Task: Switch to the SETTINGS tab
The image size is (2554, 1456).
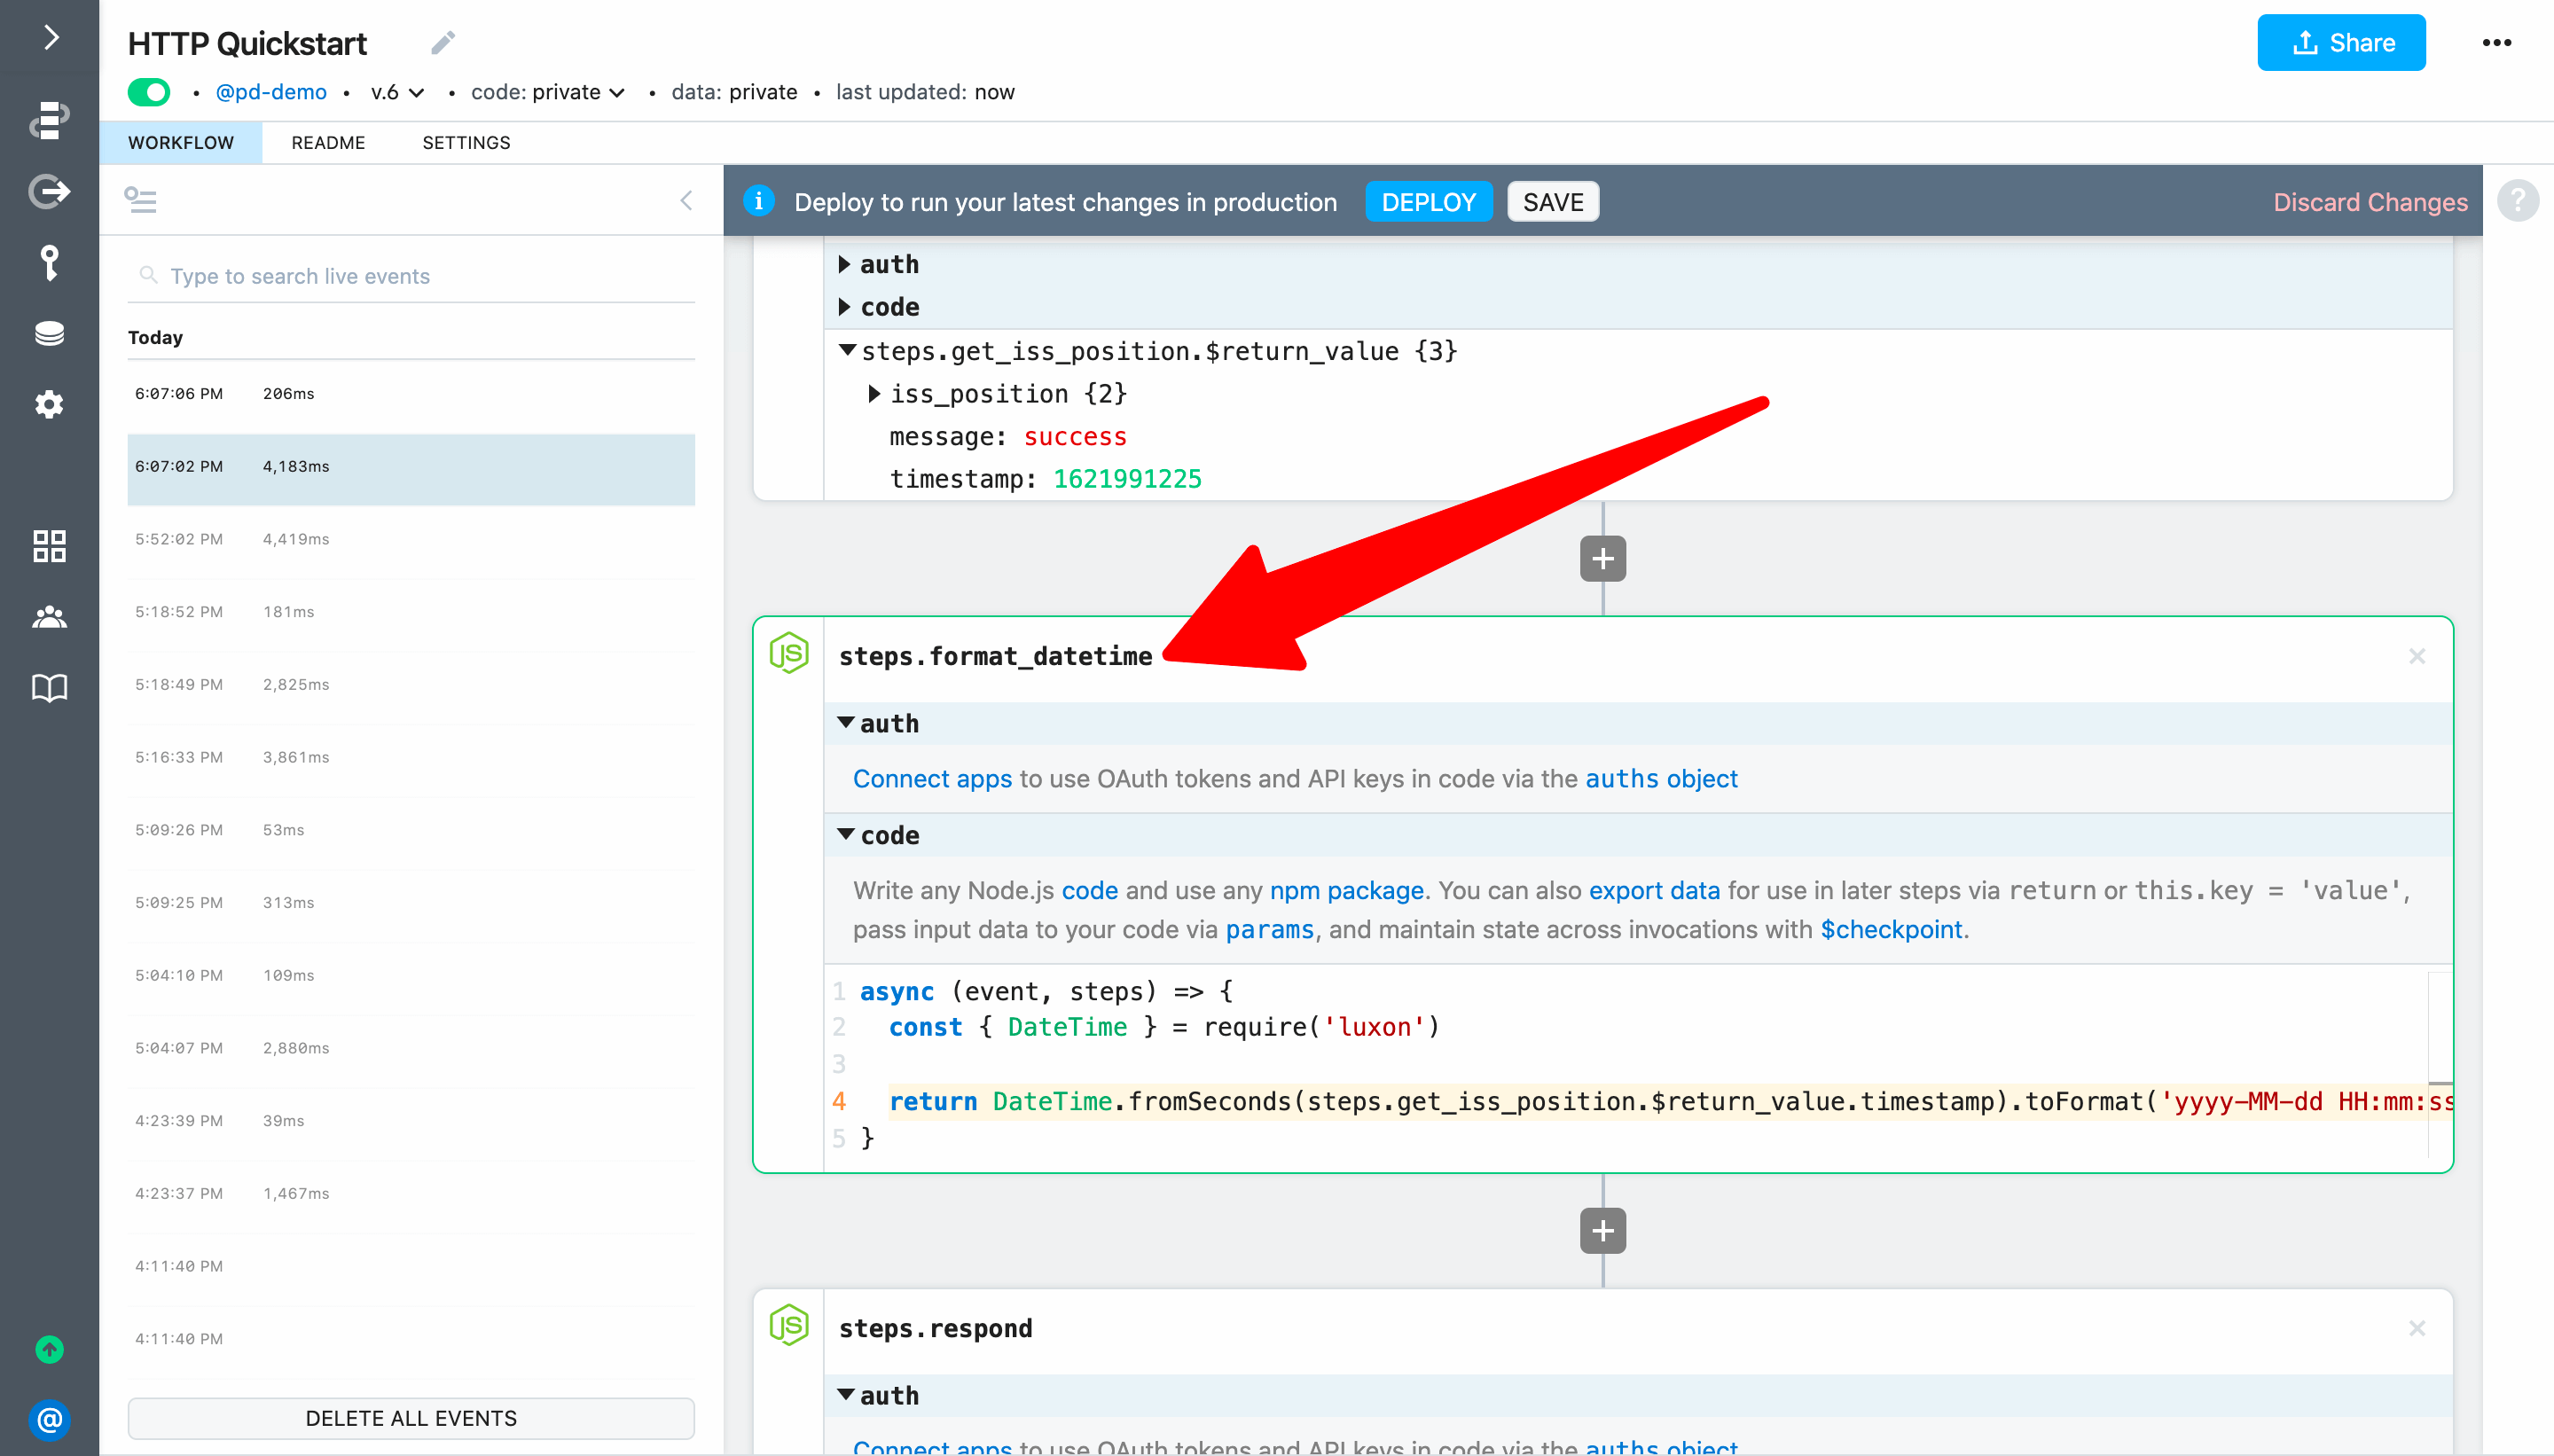Action: coord(466,143)
